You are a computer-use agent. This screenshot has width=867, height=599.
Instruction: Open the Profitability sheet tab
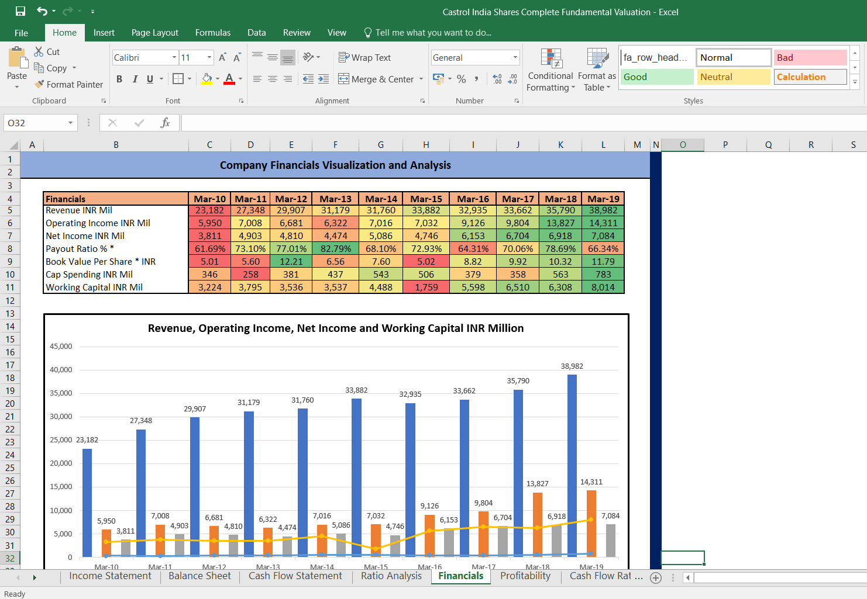[525, 576]
